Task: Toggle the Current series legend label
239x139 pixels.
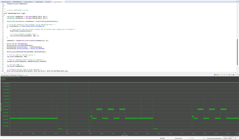Action: (x=3, y=79)
